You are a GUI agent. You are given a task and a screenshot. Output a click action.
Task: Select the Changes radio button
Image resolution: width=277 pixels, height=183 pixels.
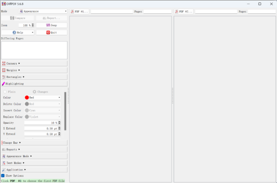34,92
